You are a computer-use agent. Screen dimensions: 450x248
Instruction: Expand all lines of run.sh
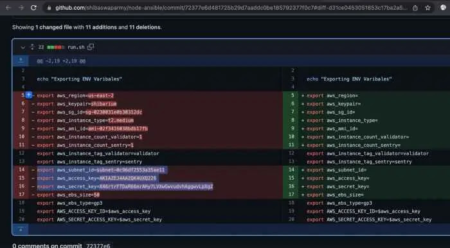[32, 47]
